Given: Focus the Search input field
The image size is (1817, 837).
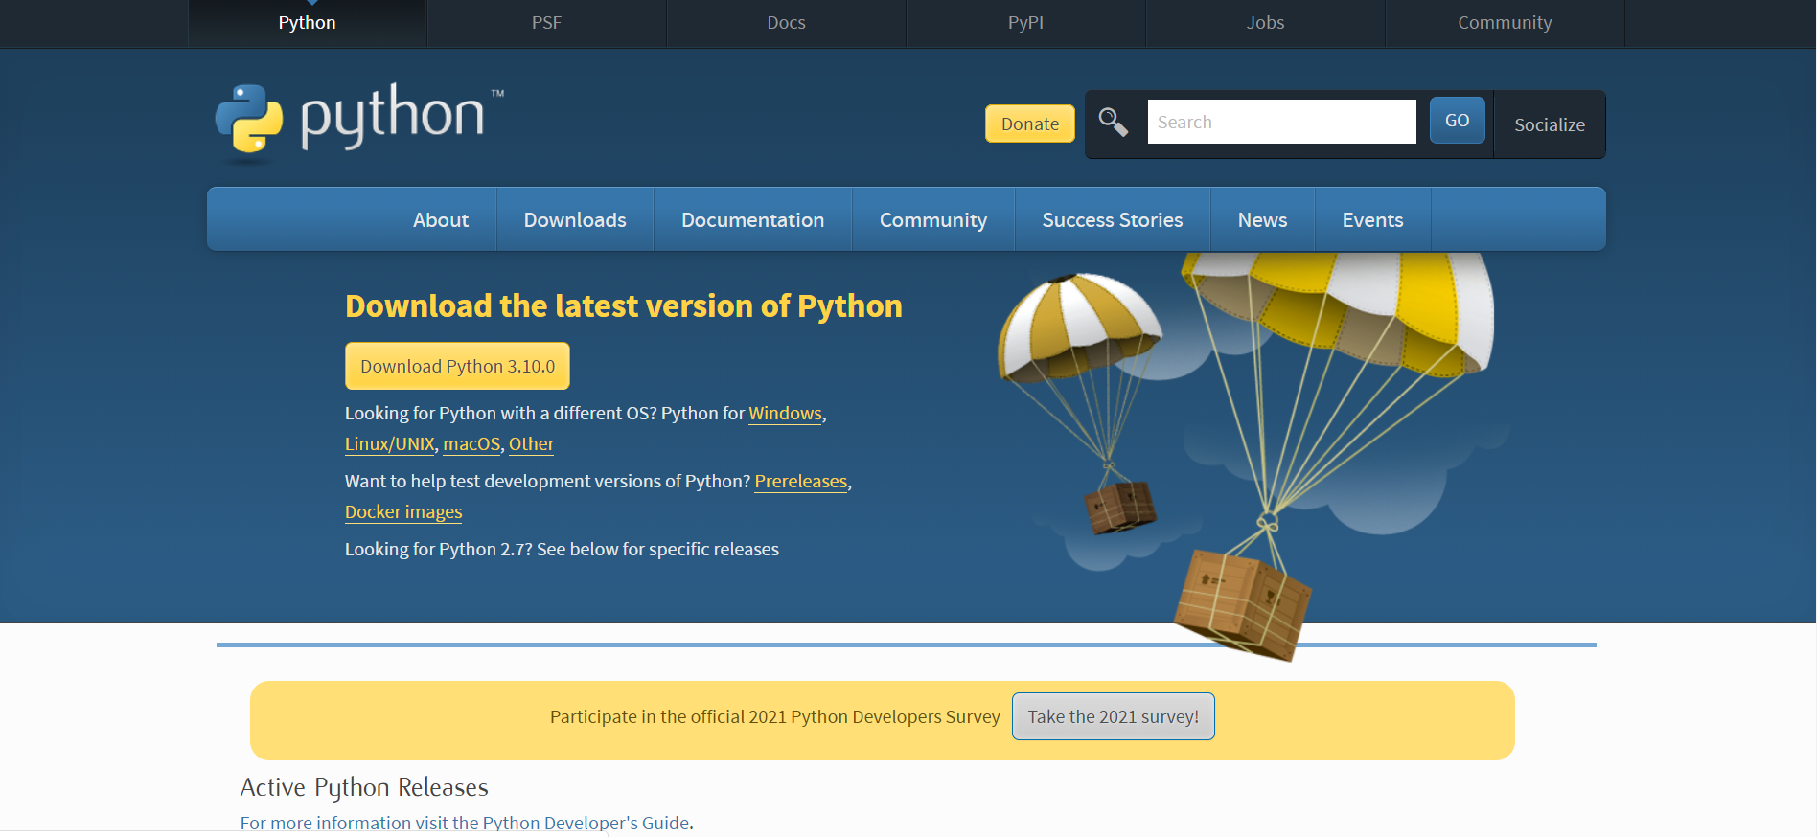Looking at the screenshot, I should point(1281,122).
